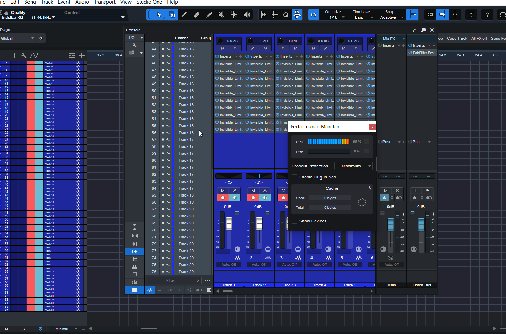This screenshot has width=506, height=334.
Task: Filter channel list by AUX channels
Action: [x=199, y=290]
